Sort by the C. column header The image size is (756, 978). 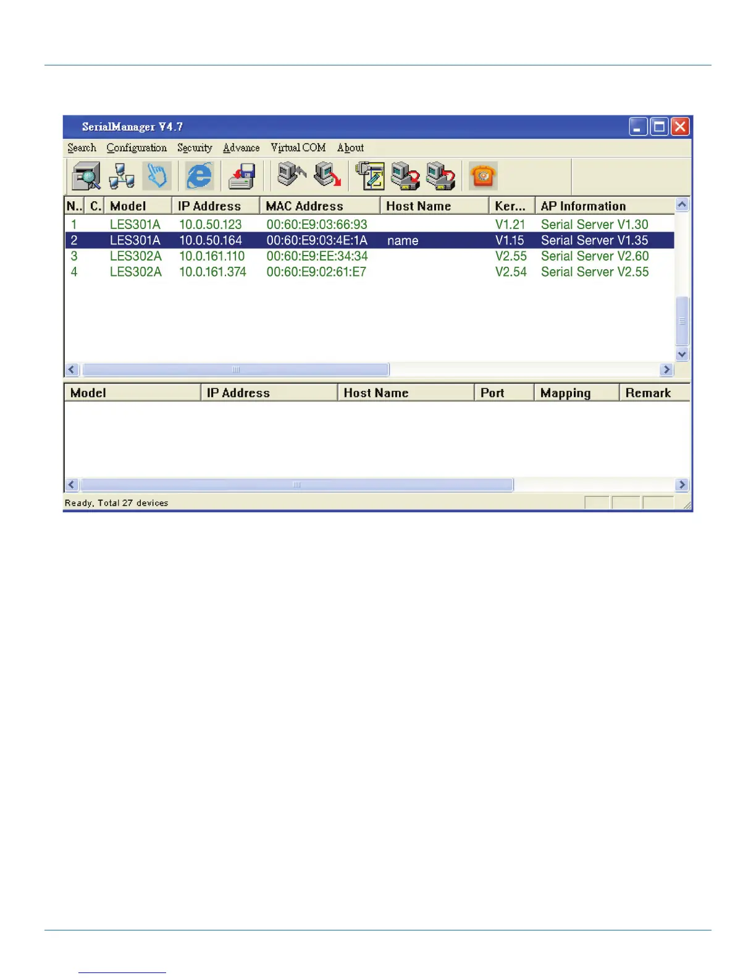94,206
